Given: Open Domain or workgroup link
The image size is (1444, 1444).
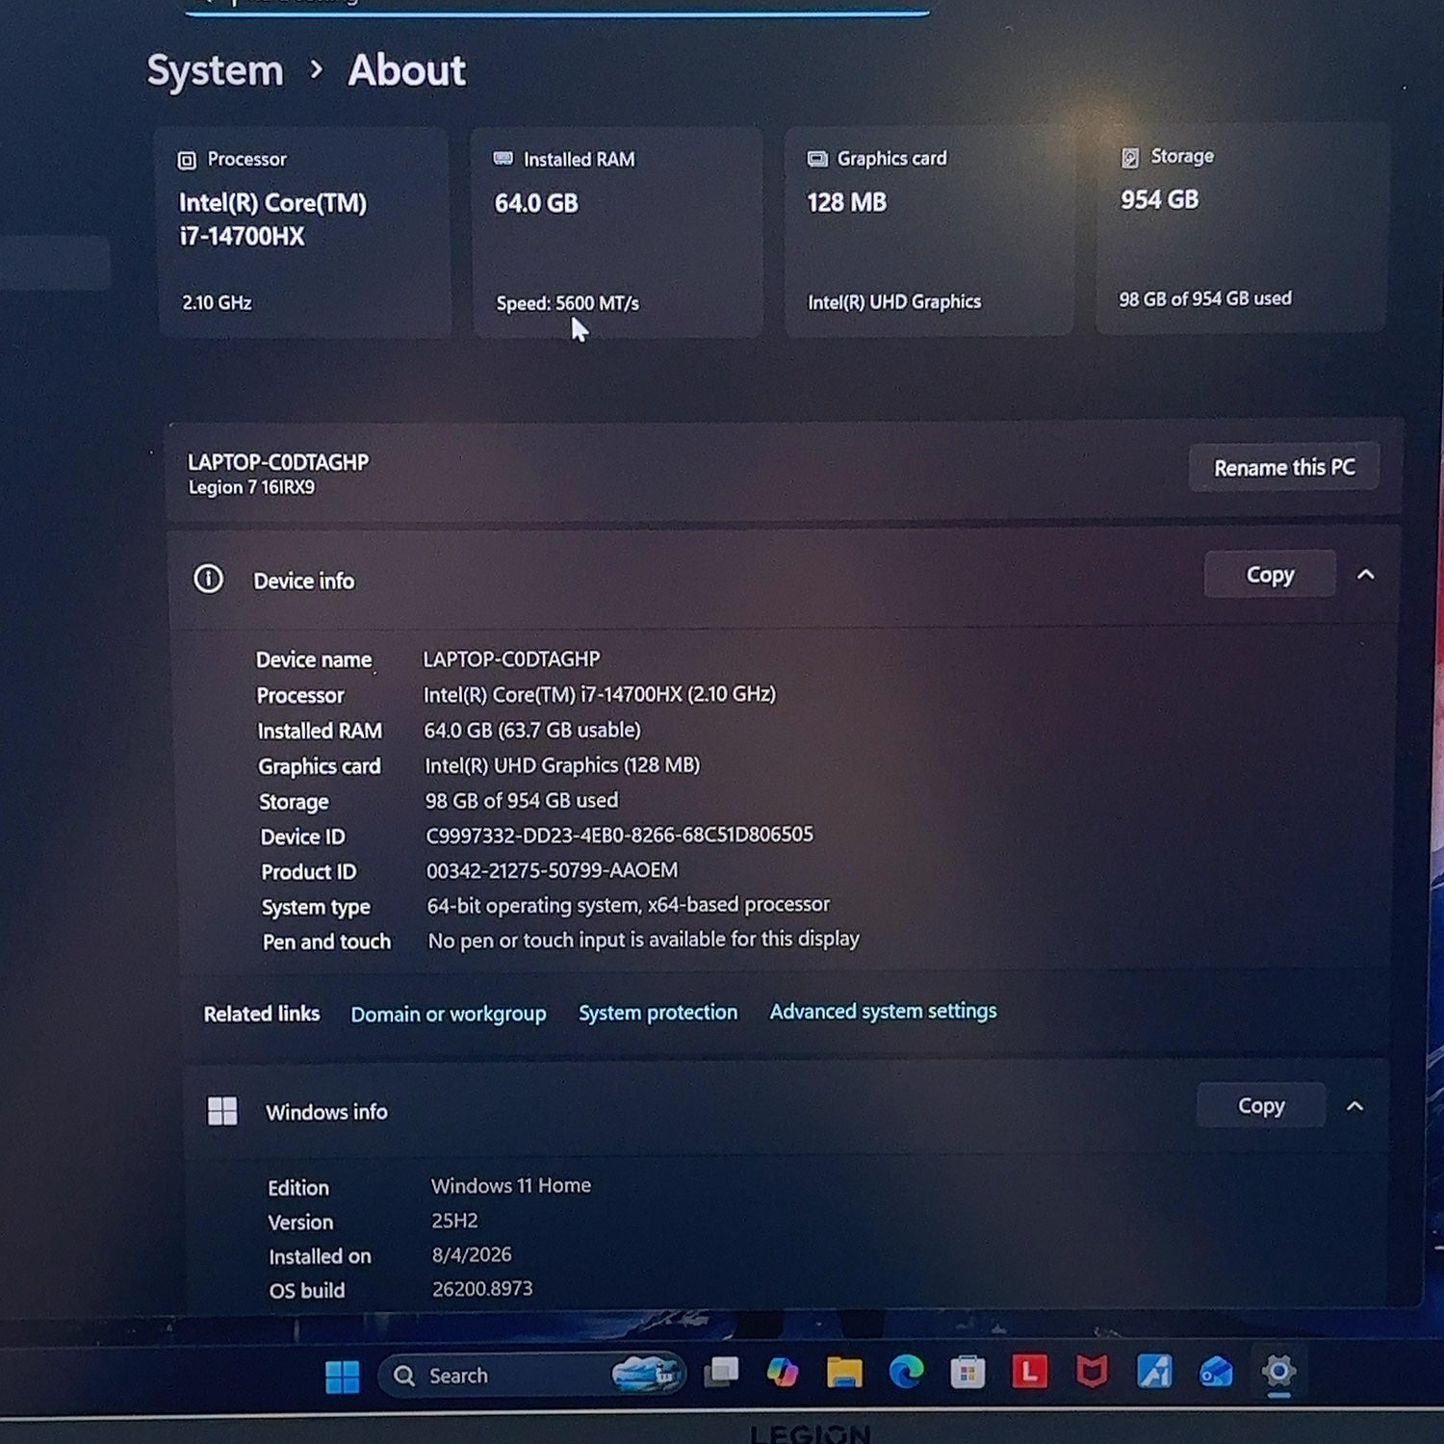Looking at the screenshot, I should click(x=448, y=1014).
